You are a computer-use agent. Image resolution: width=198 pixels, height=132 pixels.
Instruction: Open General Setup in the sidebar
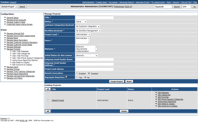click(x=13, y=18)
